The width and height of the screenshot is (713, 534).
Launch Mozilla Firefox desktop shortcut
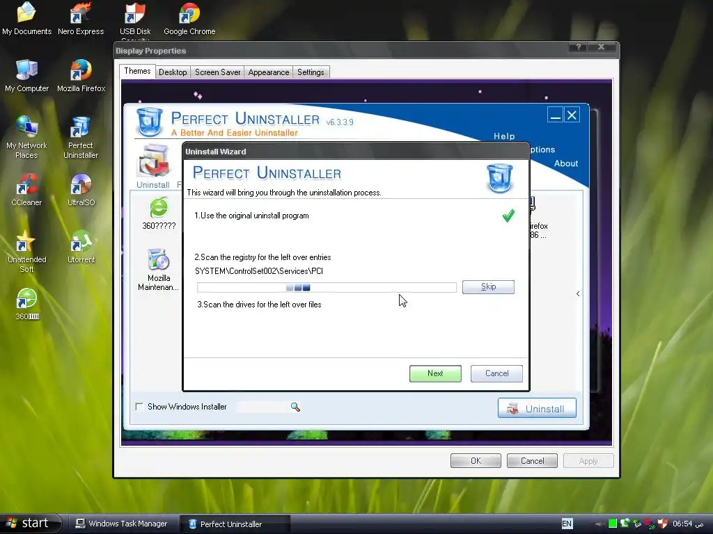81,75
